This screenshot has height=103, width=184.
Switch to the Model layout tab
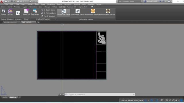tap(5, 97)
